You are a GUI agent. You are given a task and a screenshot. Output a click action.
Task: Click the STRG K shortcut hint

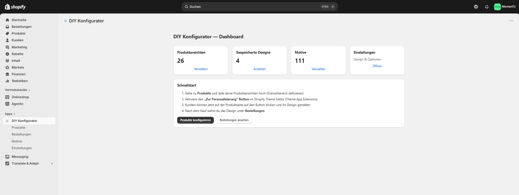coord(328,7)
